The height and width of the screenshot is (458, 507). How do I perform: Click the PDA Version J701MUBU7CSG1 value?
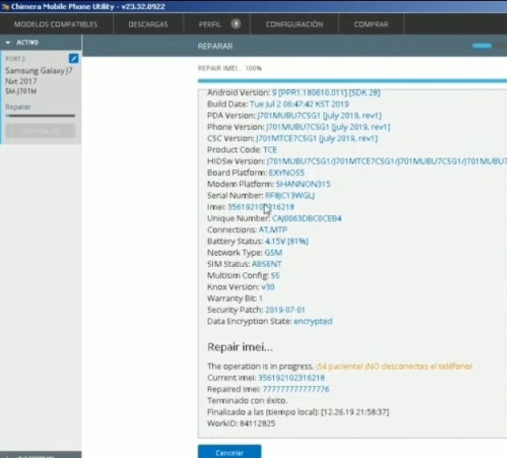coord(320,116)
